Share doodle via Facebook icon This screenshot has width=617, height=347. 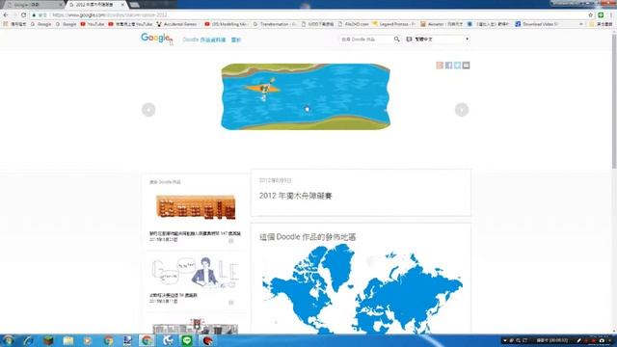tap(448, 66)
